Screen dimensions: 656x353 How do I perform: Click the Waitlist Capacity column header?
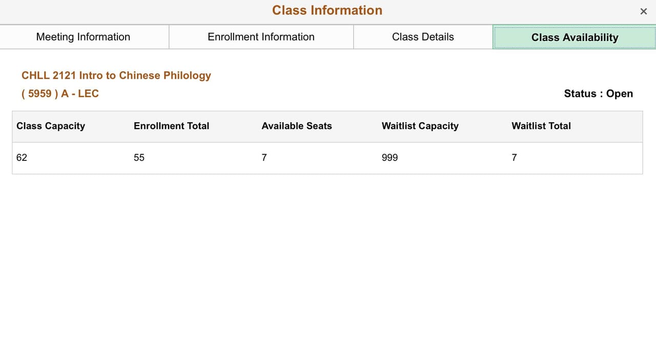(420, 126)
